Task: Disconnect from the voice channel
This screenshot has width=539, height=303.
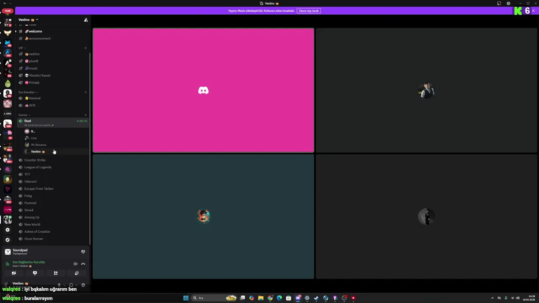Action: [x=83, y=264]
